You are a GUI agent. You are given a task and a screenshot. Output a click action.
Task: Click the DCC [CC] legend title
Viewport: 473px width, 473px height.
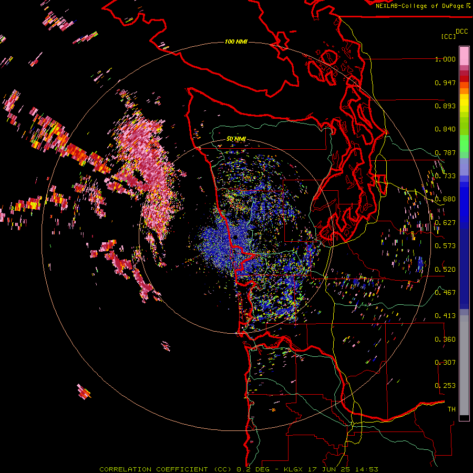coord(454,34)
